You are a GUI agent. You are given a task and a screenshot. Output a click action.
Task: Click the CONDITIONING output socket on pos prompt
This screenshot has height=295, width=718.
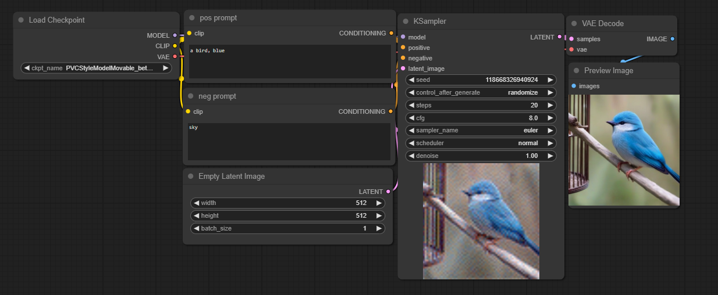pos(391,33)
